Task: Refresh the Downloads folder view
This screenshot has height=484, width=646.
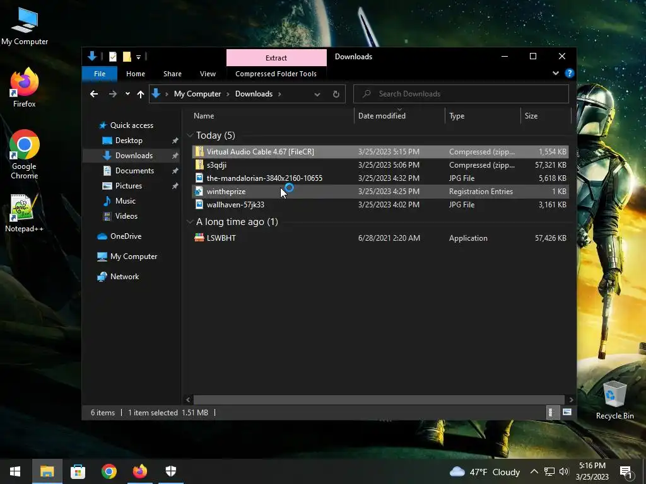Action: point(336,95)
